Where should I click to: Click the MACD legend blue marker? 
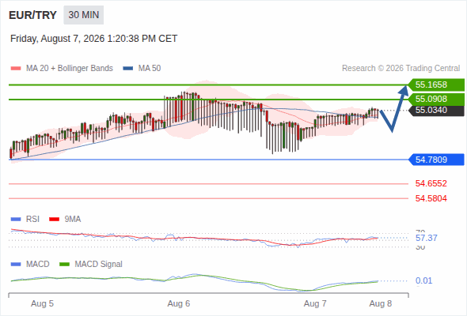pos(16,264)
